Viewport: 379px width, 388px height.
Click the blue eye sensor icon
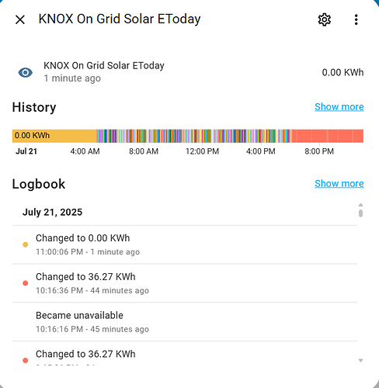click(x=26, y=72)
